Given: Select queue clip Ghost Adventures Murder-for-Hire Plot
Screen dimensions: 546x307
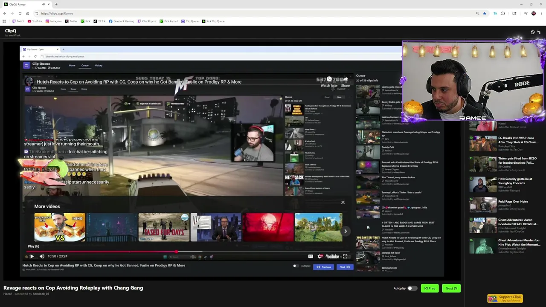Looking at the screenshot, I should coord(505,246).
